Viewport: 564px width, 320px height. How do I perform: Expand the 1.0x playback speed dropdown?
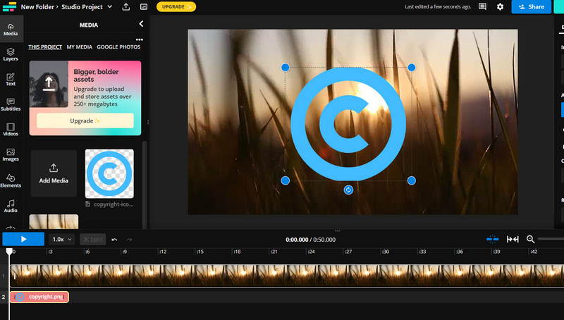pos(62,239)
